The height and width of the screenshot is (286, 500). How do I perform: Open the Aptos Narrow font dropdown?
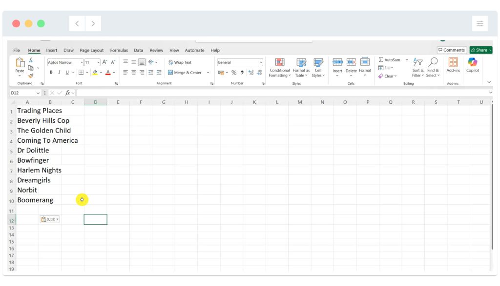82,62
